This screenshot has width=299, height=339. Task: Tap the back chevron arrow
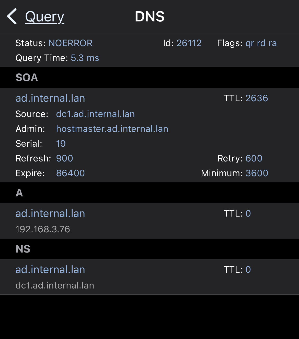12,17
